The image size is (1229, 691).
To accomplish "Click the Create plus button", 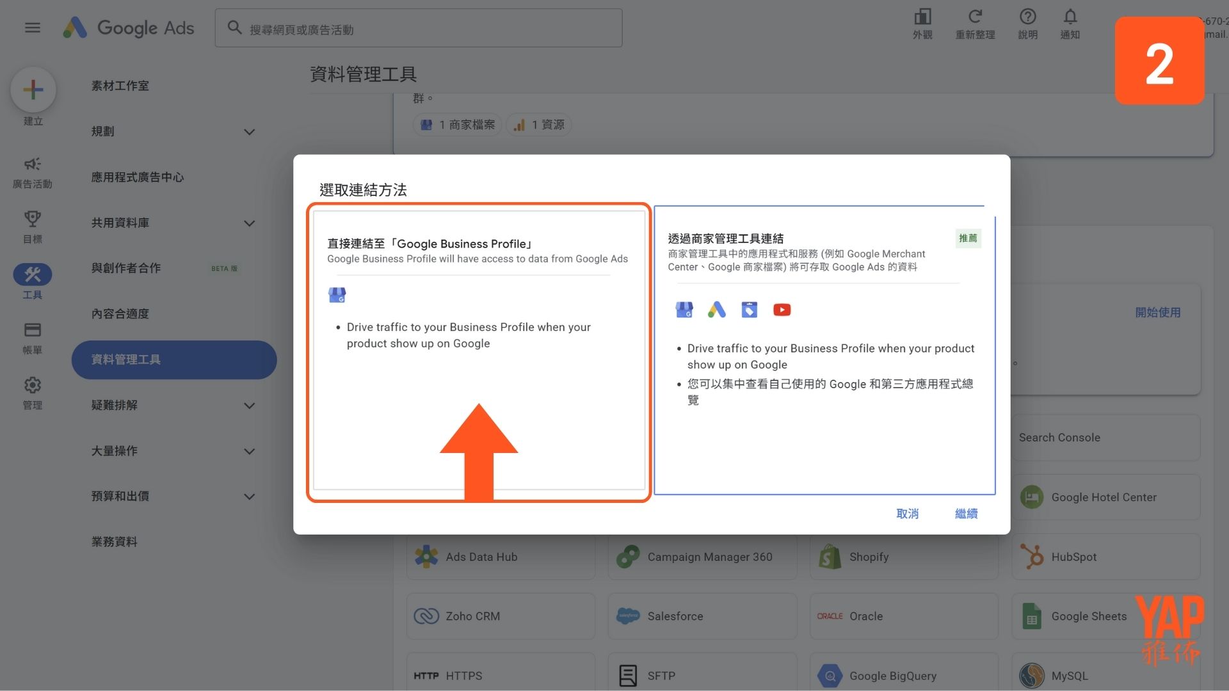I will [33, 90].
